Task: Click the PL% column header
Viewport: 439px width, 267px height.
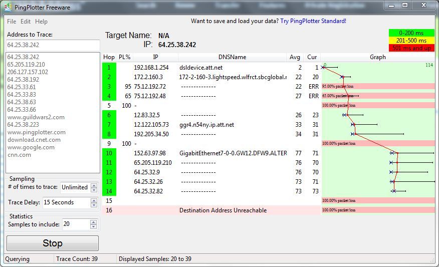Action: [125, 57]
